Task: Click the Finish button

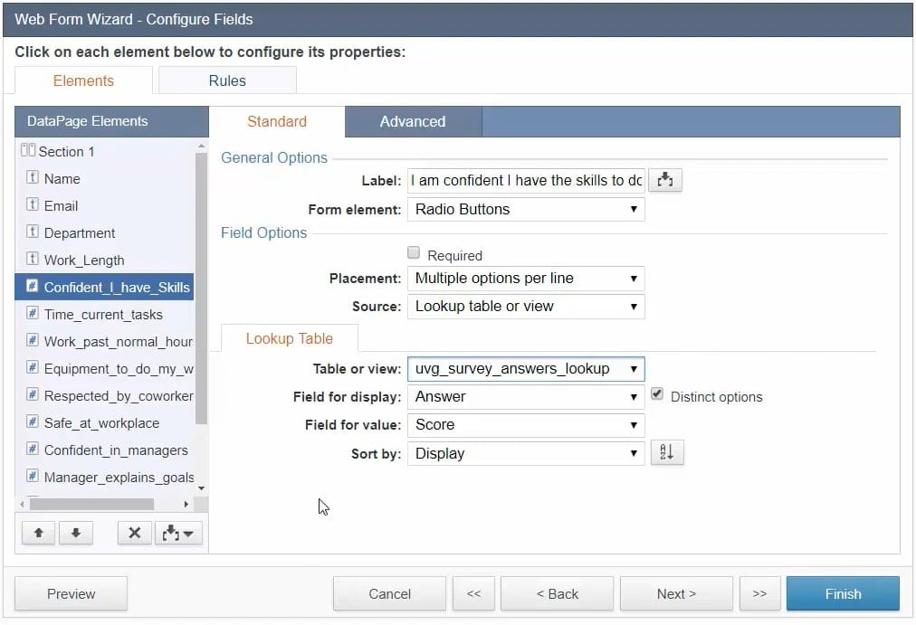Action: pos(843,594)
